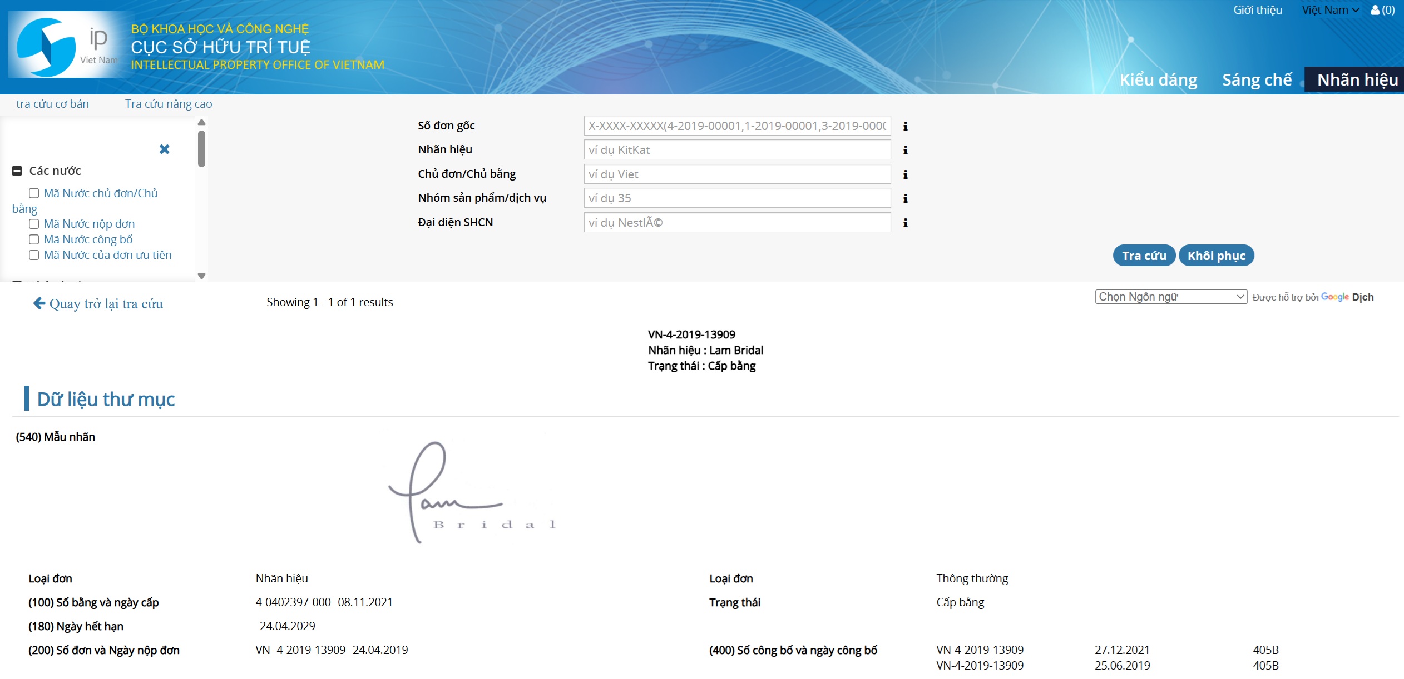Click the Mã Nước nộp đơn label

[x=90, y=224]
